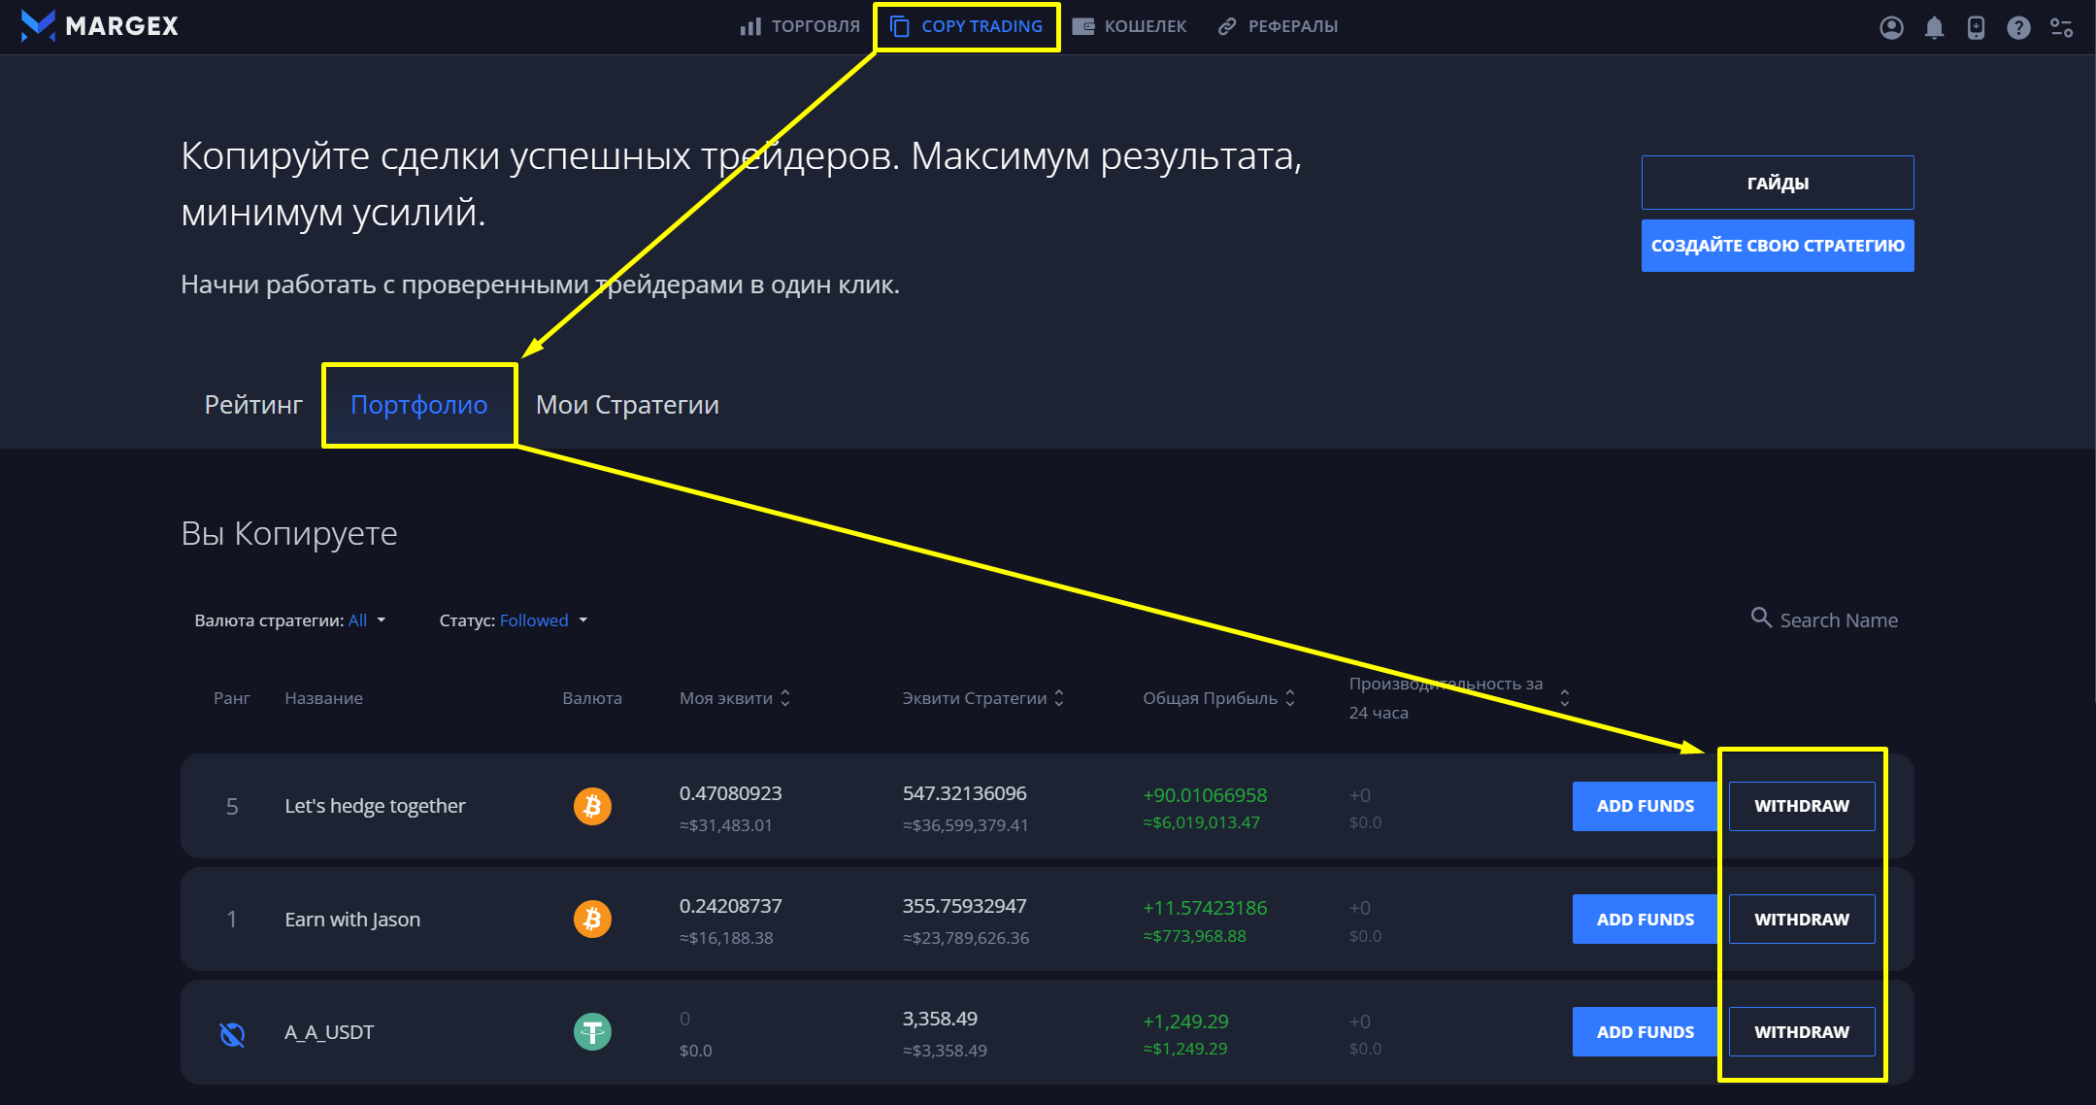Image resolution: width=2096 pixels, height=1105 pixels.
Task: Sort by Общая Прибыль column
Action: pos(1289,698)
